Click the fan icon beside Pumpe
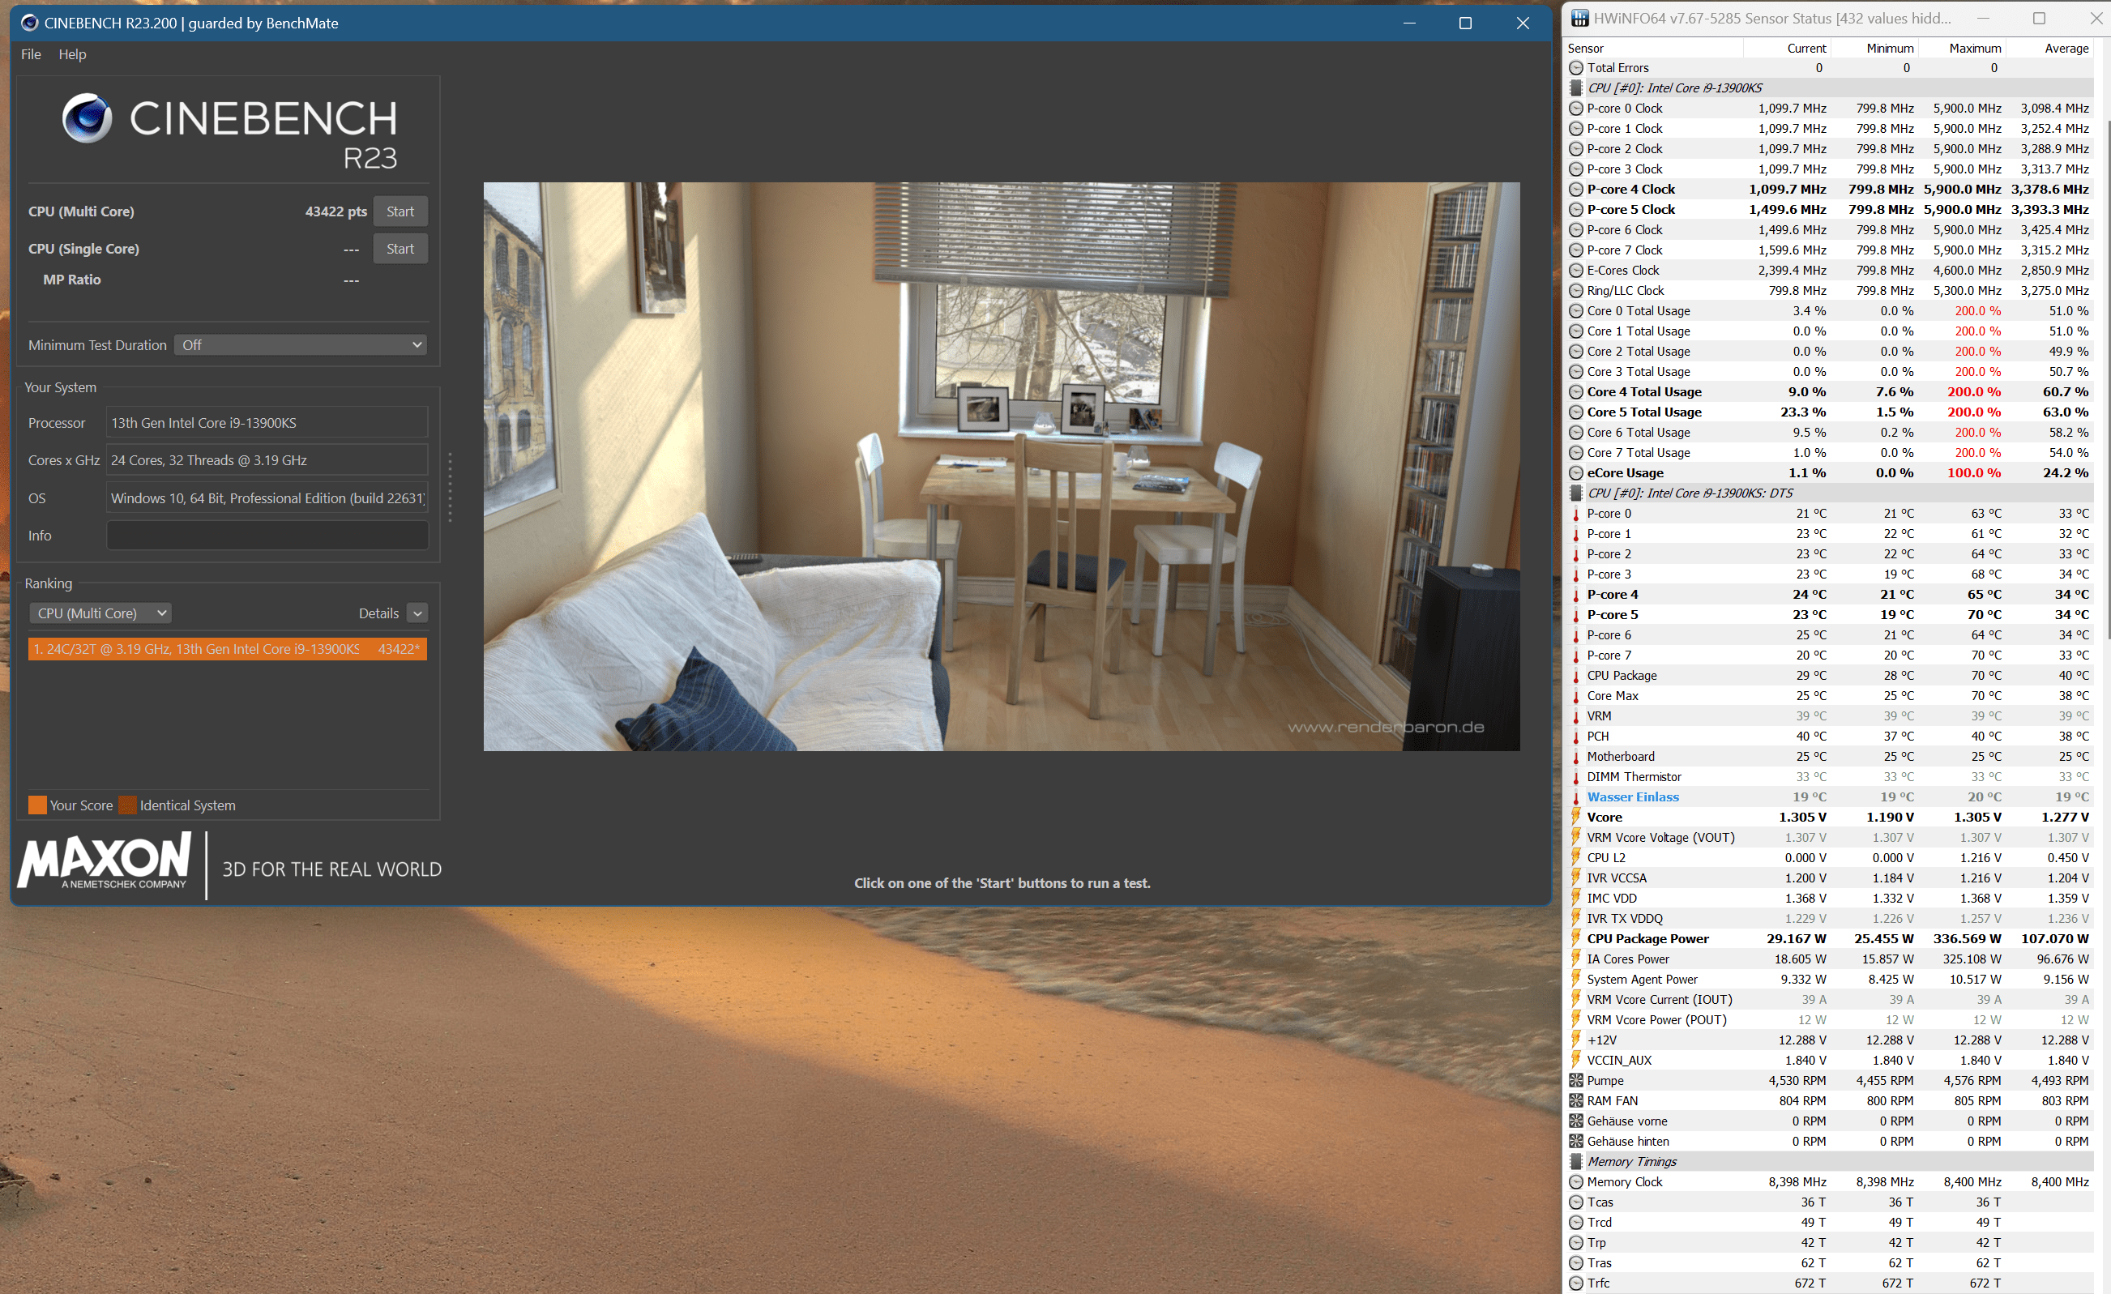The image size is (2111, 1294). [x=1575, y=1081]
